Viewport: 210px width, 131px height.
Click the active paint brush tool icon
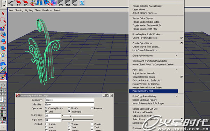click(x=3, y=77)
